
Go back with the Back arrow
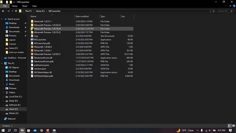pyautogui.click(x=3, y=11)
